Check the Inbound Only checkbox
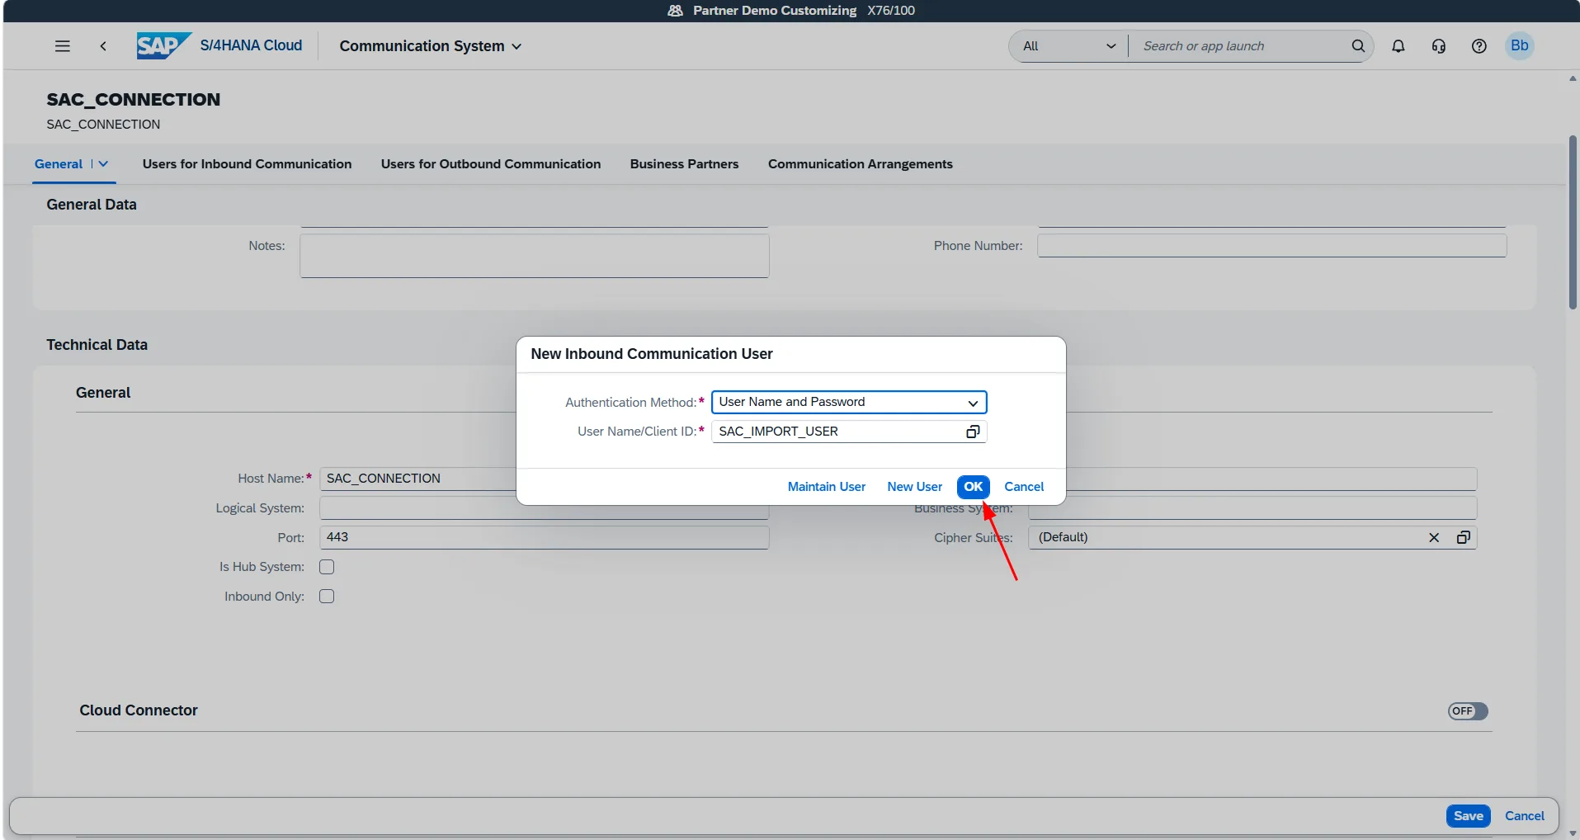Screen dimensions: 1580x840 (327, 597)
